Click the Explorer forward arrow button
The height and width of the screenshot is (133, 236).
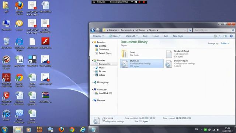(x=97, y=30)
